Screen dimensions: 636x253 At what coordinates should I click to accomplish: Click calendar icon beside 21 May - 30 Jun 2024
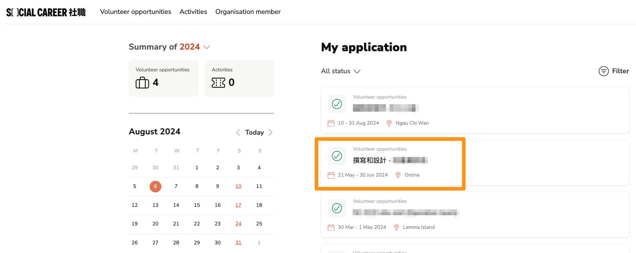coord(331,175)
